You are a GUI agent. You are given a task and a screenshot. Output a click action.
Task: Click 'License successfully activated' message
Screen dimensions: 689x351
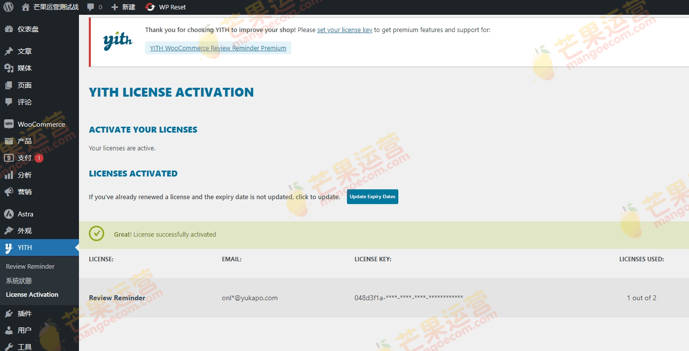175,234
